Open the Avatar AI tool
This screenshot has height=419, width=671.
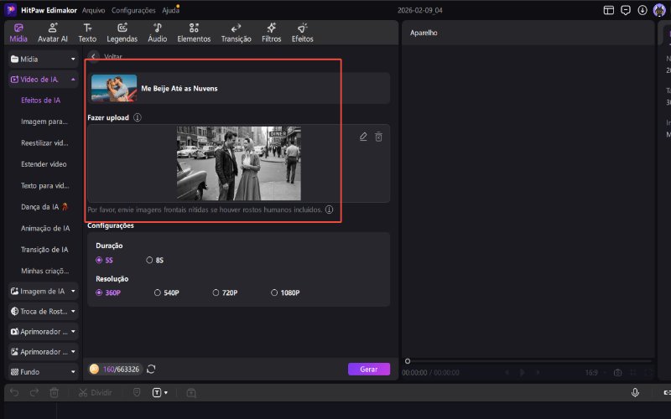53,33
